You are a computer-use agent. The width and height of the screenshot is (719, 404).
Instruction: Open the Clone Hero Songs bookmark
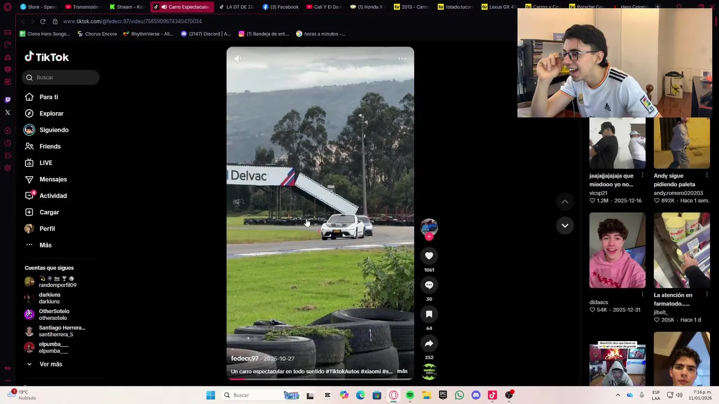point(45,34)
